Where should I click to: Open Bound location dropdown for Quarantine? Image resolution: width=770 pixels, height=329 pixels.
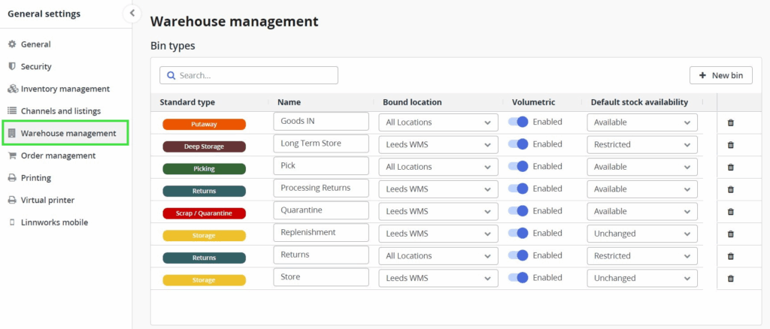pos(438,211)
